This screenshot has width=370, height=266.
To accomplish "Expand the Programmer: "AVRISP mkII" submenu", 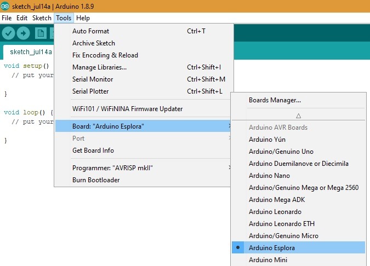I will (143, 168).
